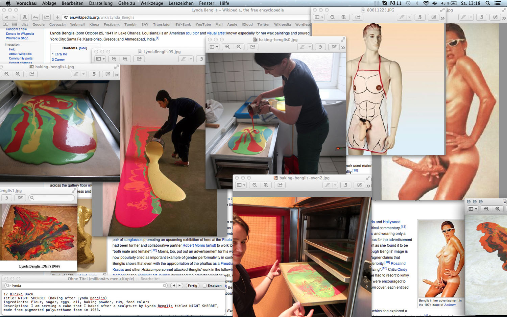Open view mode dropdown in baking-benglis0.jpg
Image resolution: width=507 pixels, height=317 pixels.
point(214,47)
